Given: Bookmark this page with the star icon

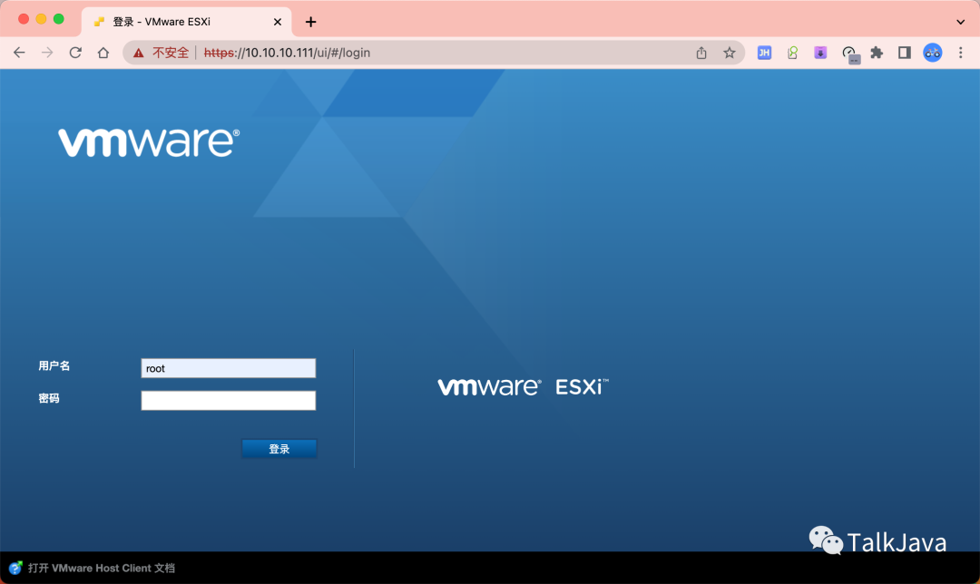Looking at the screenshot, I should pos(729,53).
